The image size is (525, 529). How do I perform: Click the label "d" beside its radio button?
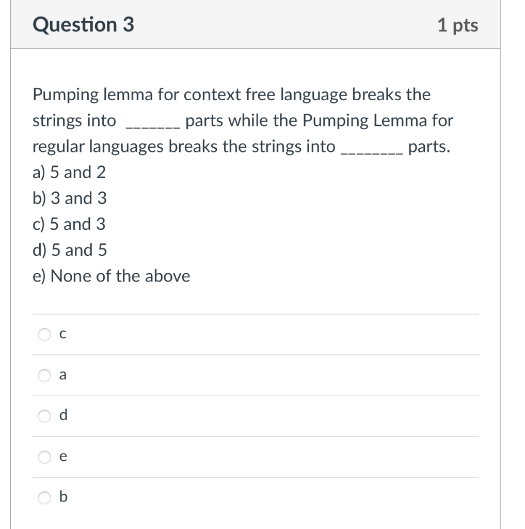62,416
